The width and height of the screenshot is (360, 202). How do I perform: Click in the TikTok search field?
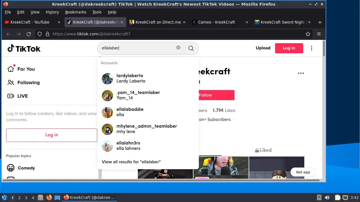pyautogui.click(x=138, y=48)
